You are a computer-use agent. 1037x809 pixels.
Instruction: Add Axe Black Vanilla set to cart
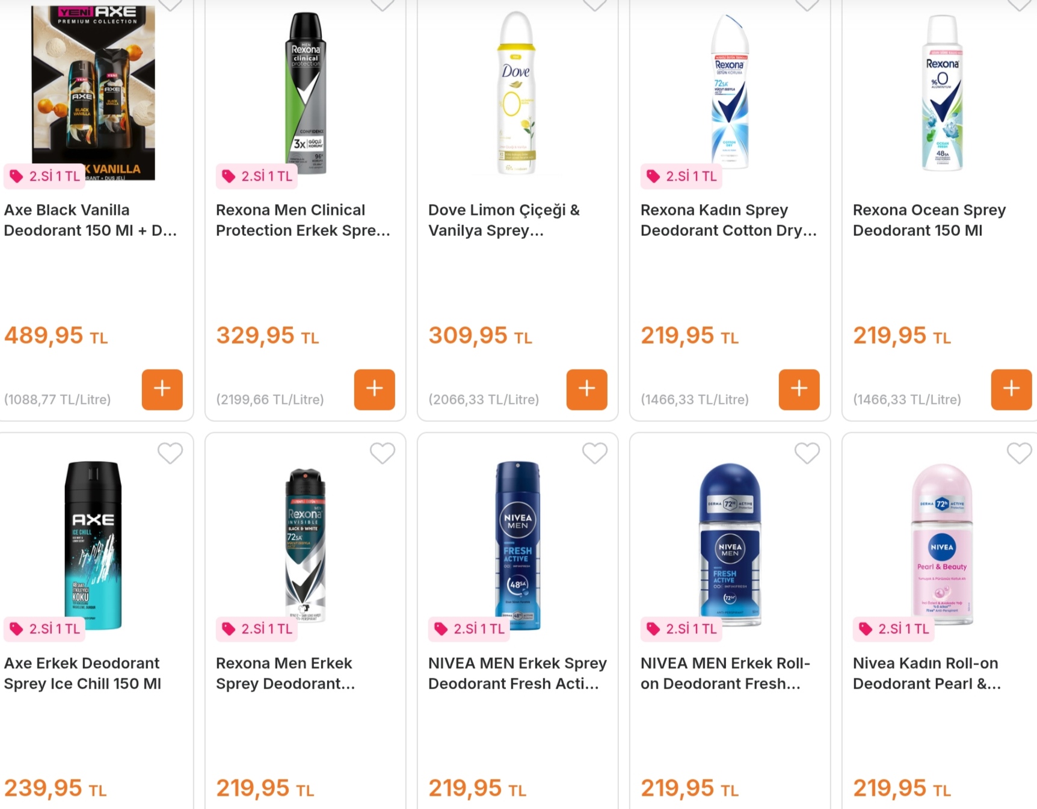click(x=162, y=389)
